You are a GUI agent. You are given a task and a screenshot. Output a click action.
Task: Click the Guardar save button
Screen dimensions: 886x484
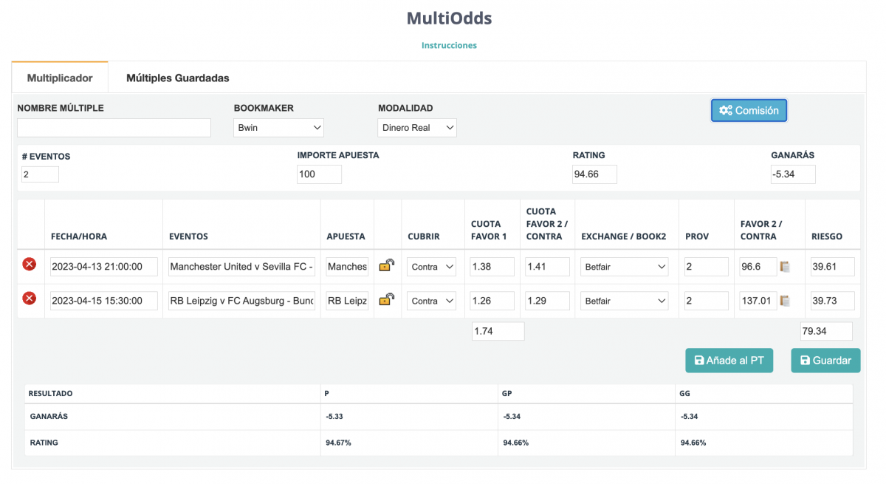click(x=825, y=361)
